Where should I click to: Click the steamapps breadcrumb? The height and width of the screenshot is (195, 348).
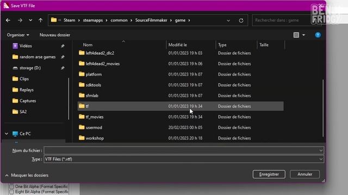click(93, 20)
